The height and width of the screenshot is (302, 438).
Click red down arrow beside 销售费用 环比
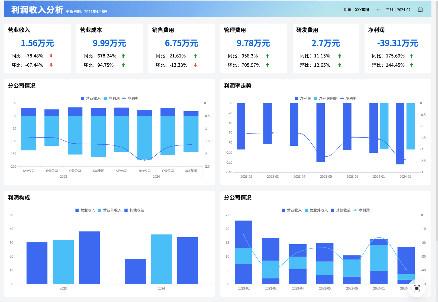pyautogui.click(x=195, y=65)
